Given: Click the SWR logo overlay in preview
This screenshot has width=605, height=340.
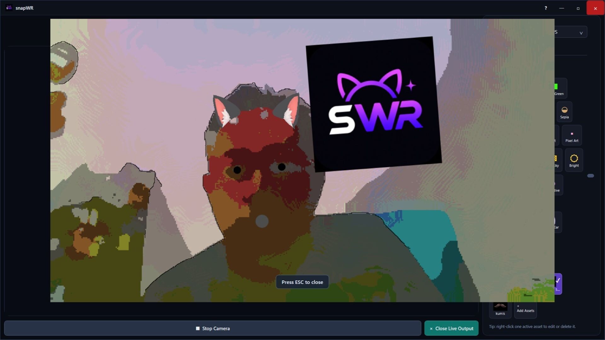Looking at the screenshot, I should pos(374,104).
